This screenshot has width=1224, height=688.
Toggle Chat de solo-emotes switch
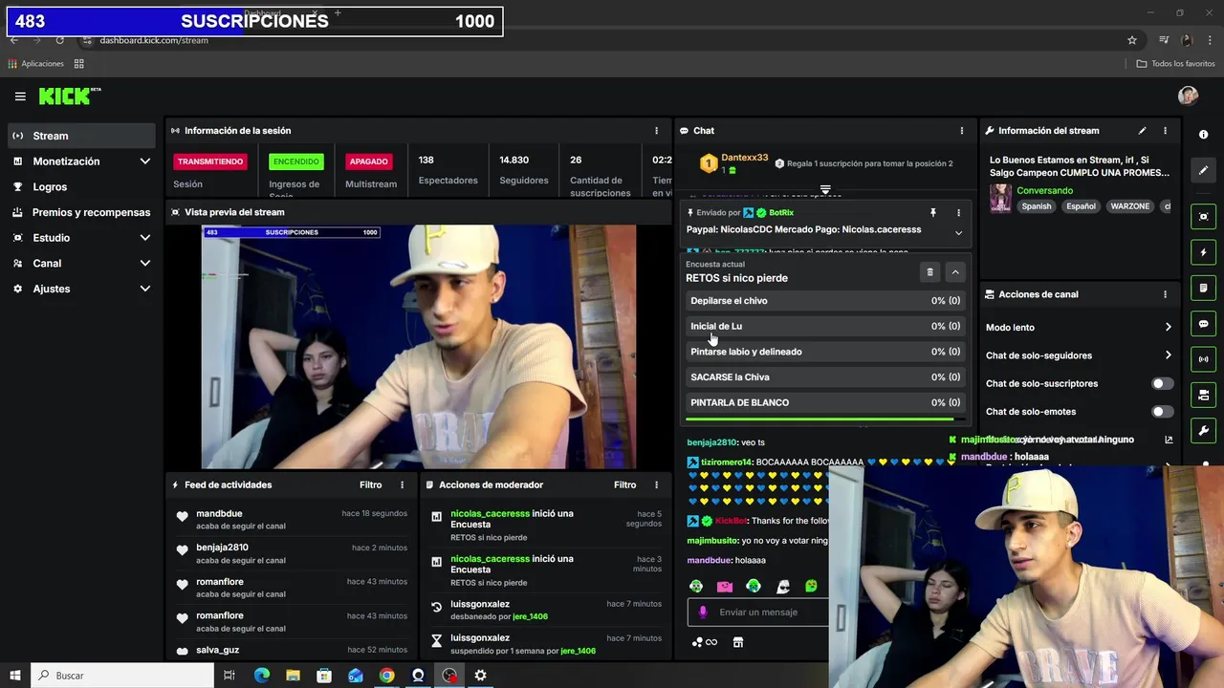1162,412
